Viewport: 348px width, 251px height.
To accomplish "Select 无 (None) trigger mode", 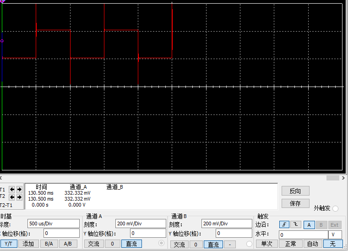I will [x=333, y=244].
